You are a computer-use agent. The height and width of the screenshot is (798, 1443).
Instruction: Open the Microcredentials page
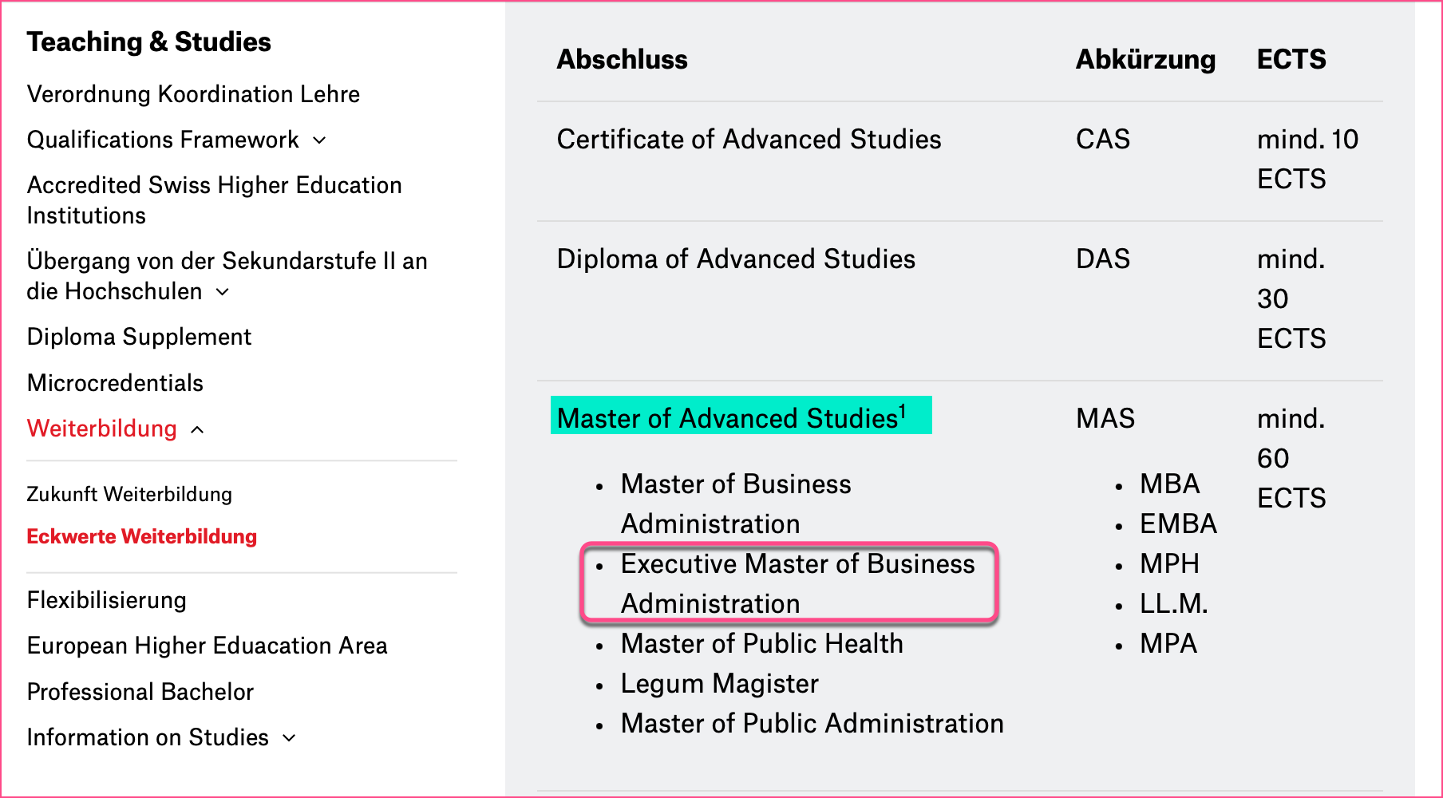click(115, 383)
